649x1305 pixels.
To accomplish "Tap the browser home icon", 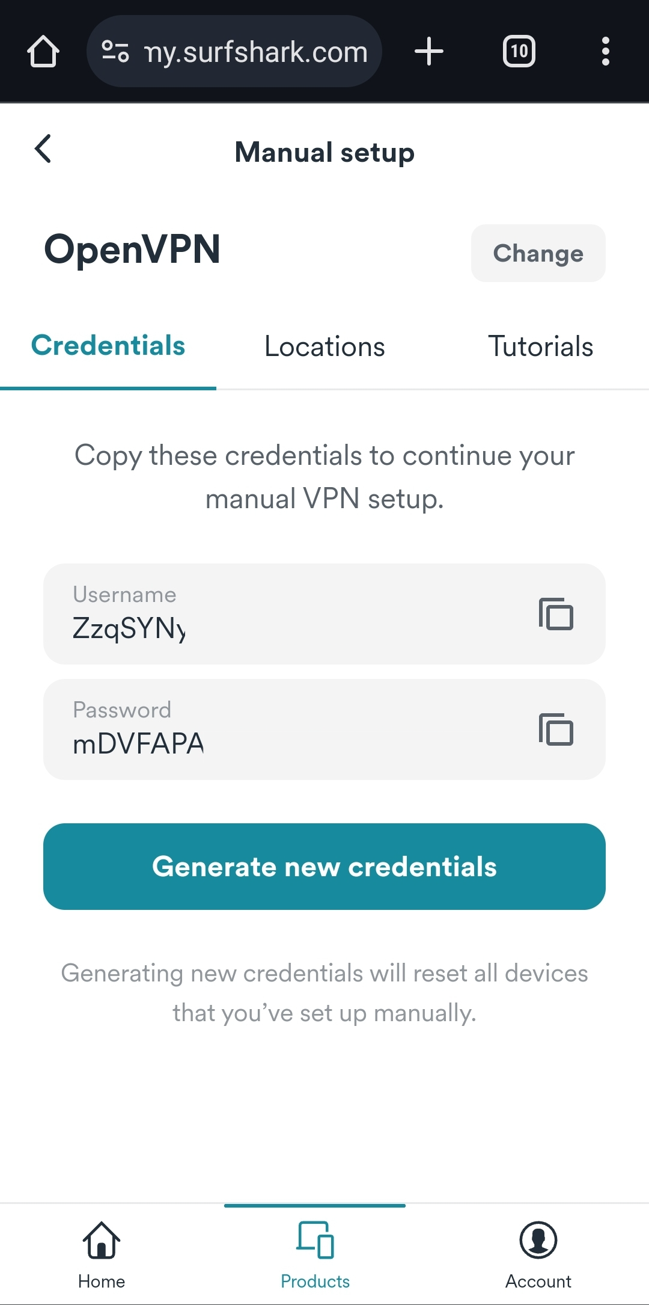I will coord(43,52).
